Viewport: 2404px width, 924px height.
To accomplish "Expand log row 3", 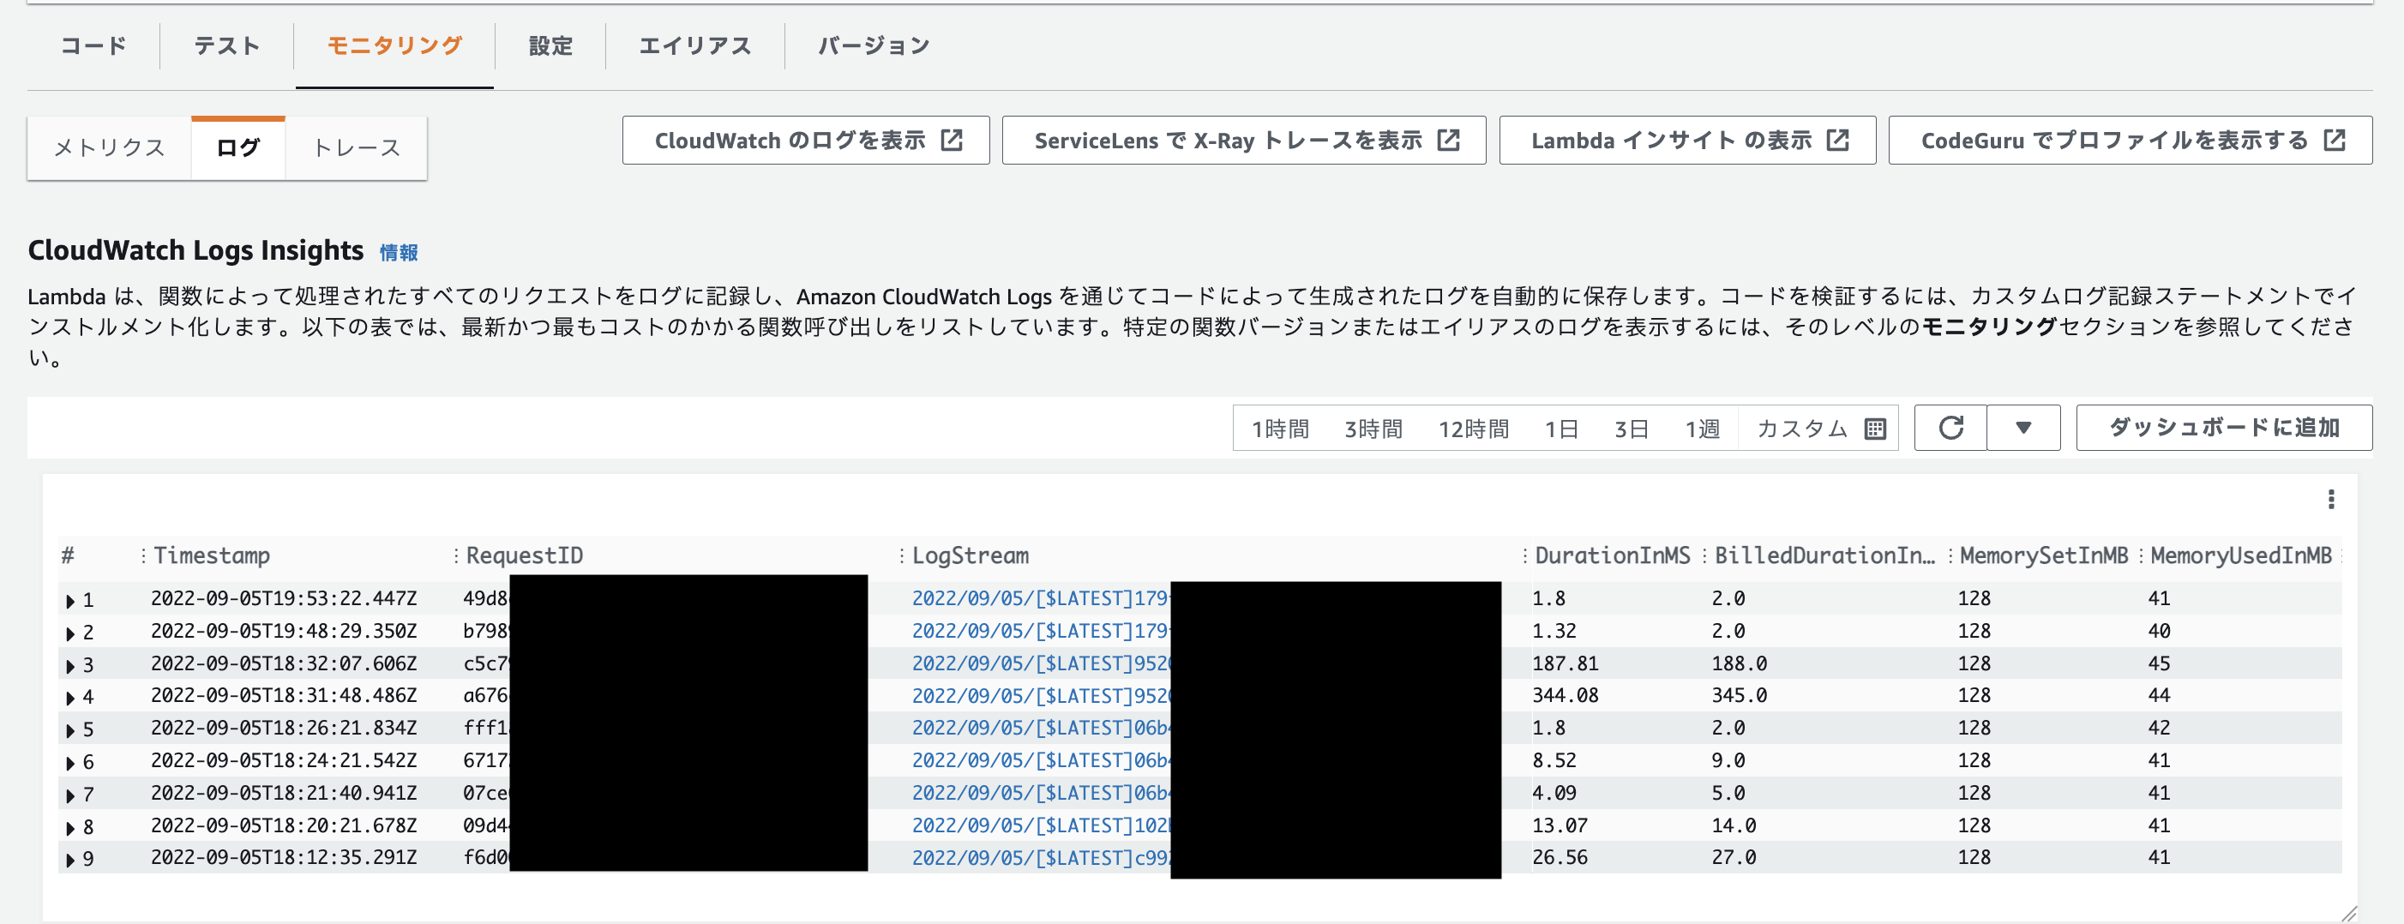I will (x=70, y=665).
